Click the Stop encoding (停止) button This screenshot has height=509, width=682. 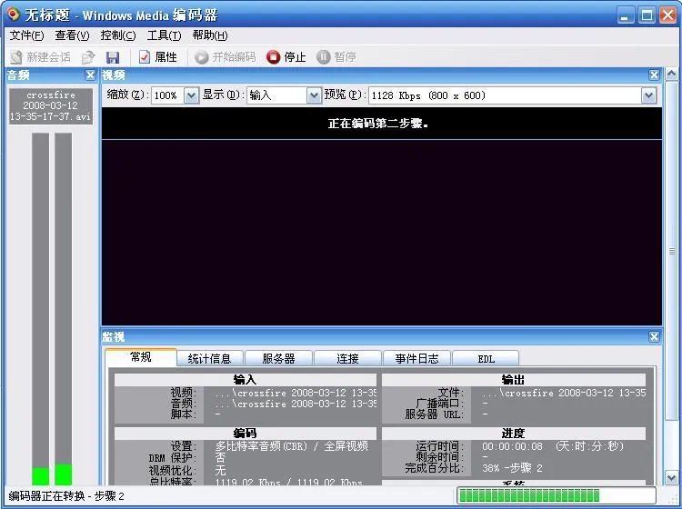[x=286, y=57]
